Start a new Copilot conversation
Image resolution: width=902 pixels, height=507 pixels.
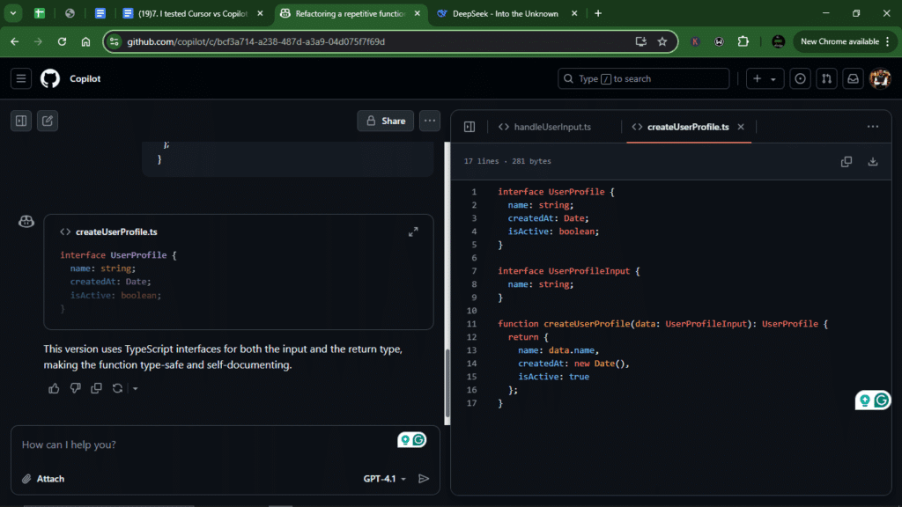tap(46, 121)
